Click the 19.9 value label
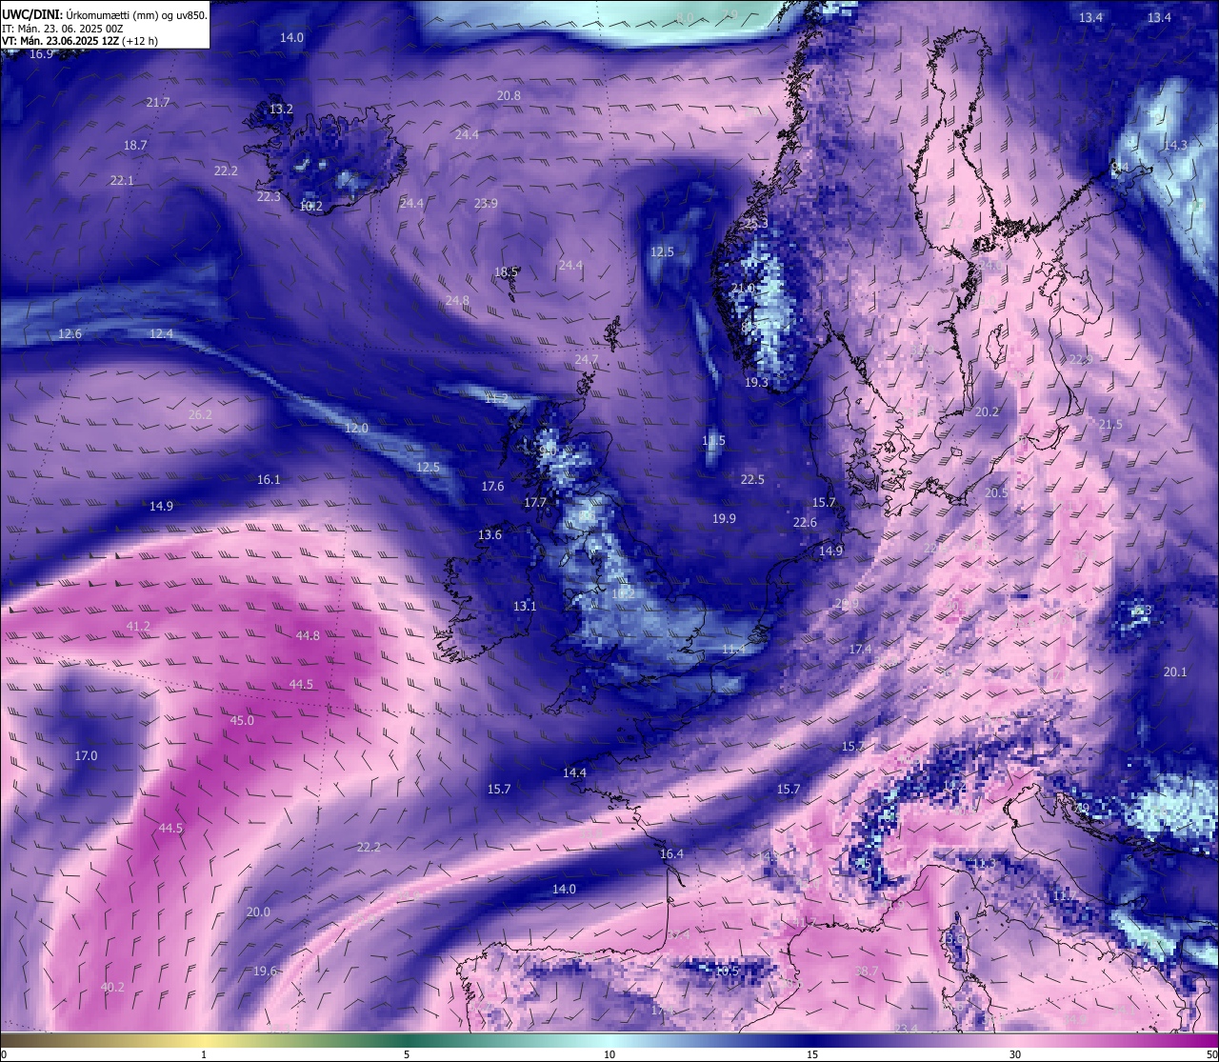 click(724, 518)
